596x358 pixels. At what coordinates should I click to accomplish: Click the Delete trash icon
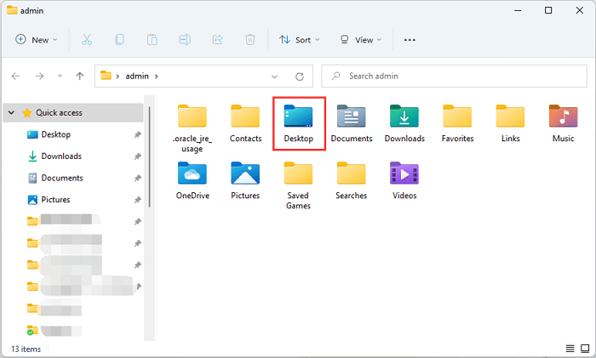[x=249, y=40]
